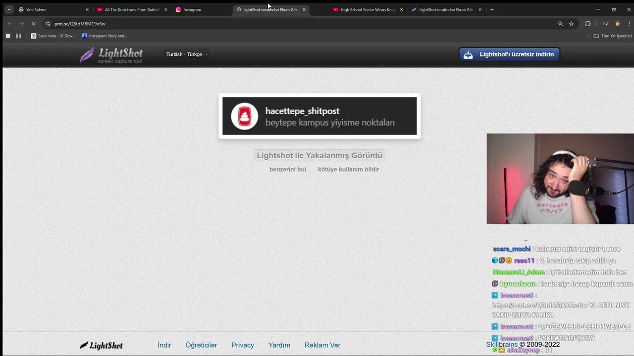Click Lightshot'ı ücretsiz indirin download button
The image size is (634, 356).
click(x=509, y=54)
